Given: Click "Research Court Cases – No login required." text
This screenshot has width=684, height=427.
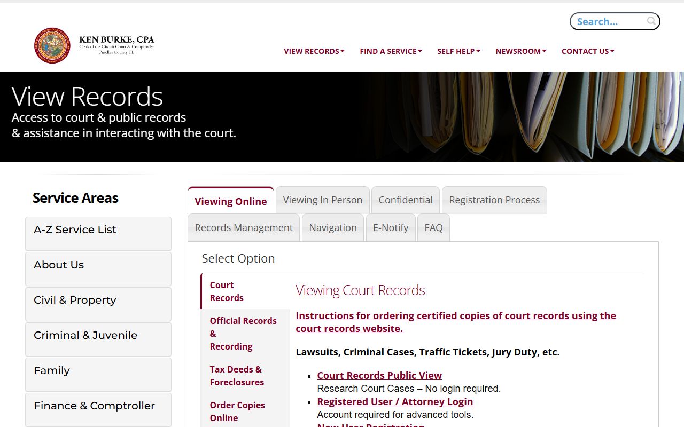Looking at the screenshot, I should (409, 389).
